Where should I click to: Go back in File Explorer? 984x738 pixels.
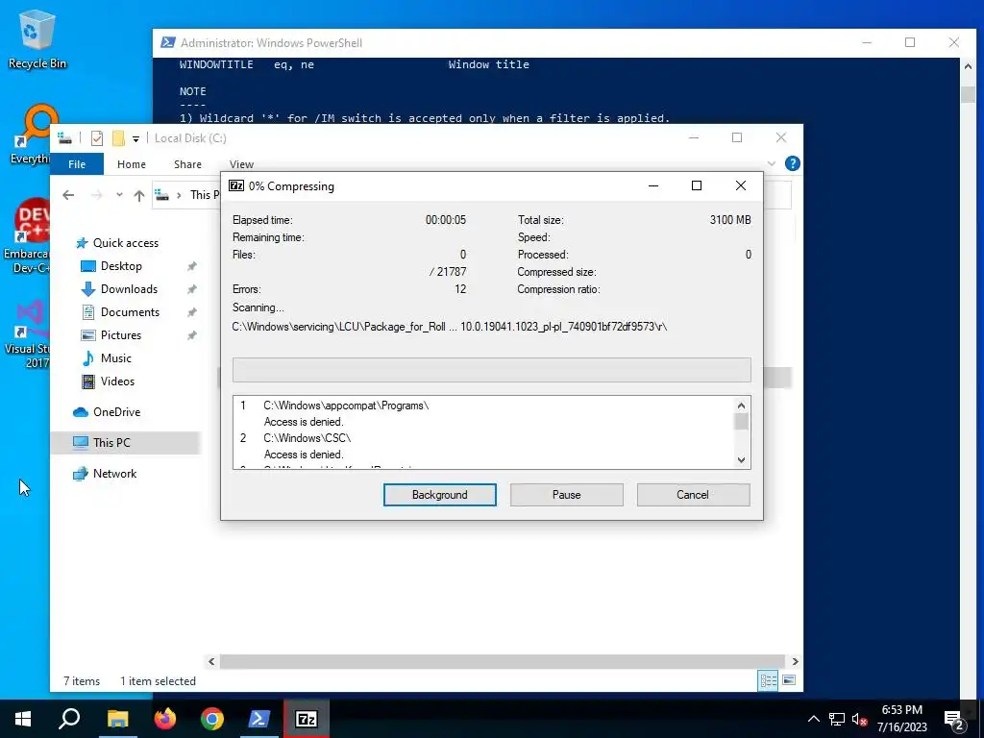(x=68, y=195)
